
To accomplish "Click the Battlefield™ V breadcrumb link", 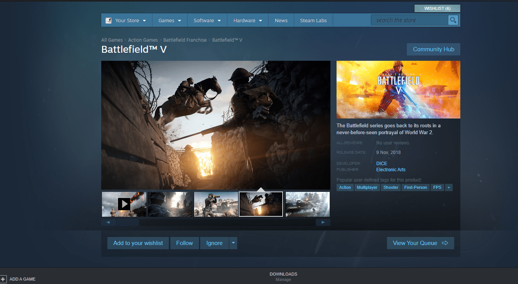I will pyautogui.click(x=227, y=40).
